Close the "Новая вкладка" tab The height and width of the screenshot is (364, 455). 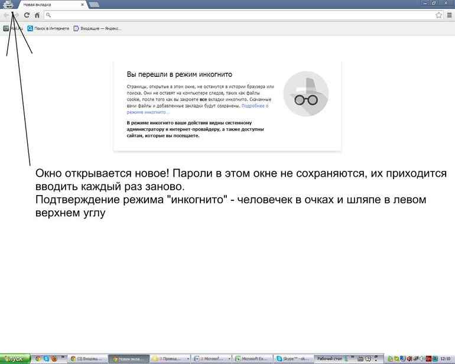tap(82, 5)
